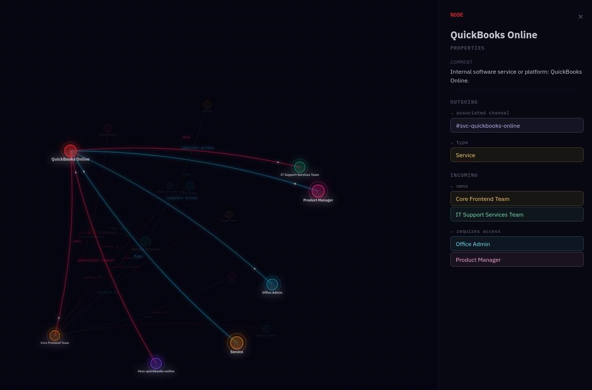This screenshot has width=592, height=390.
Task: Open #svc-quickbooks-online in the associated channel list
Action: point(517,125)
